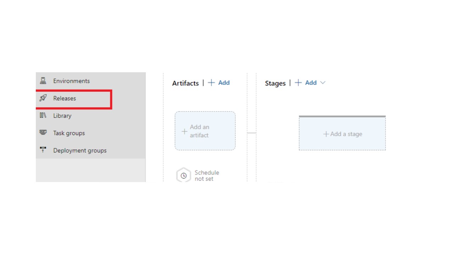
Task: Click the Schedule clock hexagon icon
Action: pyautogui.click(x=184, y=175)
